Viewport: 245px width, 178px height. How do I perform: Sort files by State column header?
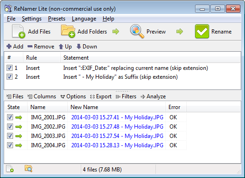16,107
